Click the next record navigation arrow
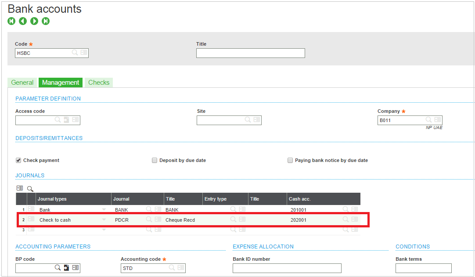 34,21
